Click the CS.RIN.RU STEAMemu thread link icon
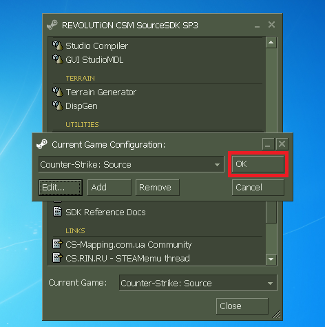Screen dimensions: 325x327 coord(57,258)
